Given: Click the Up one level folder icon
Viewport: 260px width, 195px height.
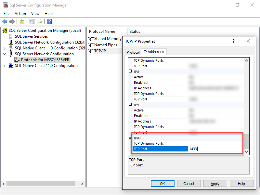Looking at the screenshot, I should pyautogui.click(x=22, y=21).
